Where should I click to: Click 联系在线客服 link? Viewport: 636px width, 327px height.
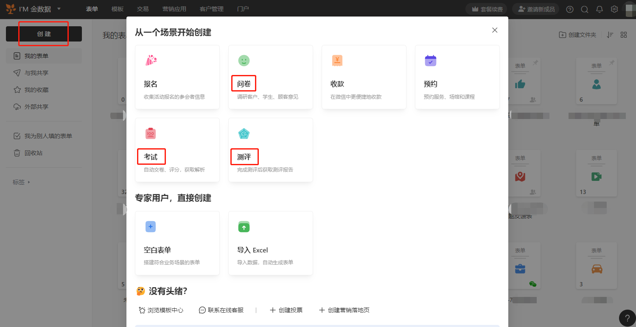point(221,310)
